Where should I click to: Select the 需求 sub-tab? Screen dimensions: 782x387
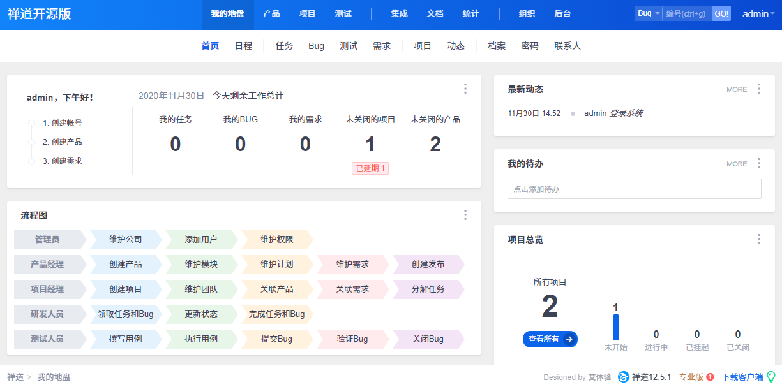[x=382, y=46]
